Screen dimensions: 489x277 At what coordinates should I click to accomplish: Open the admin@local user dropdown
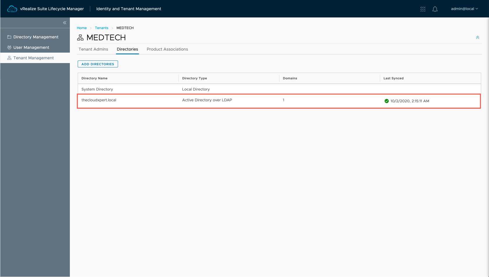(x=464, y=9)
